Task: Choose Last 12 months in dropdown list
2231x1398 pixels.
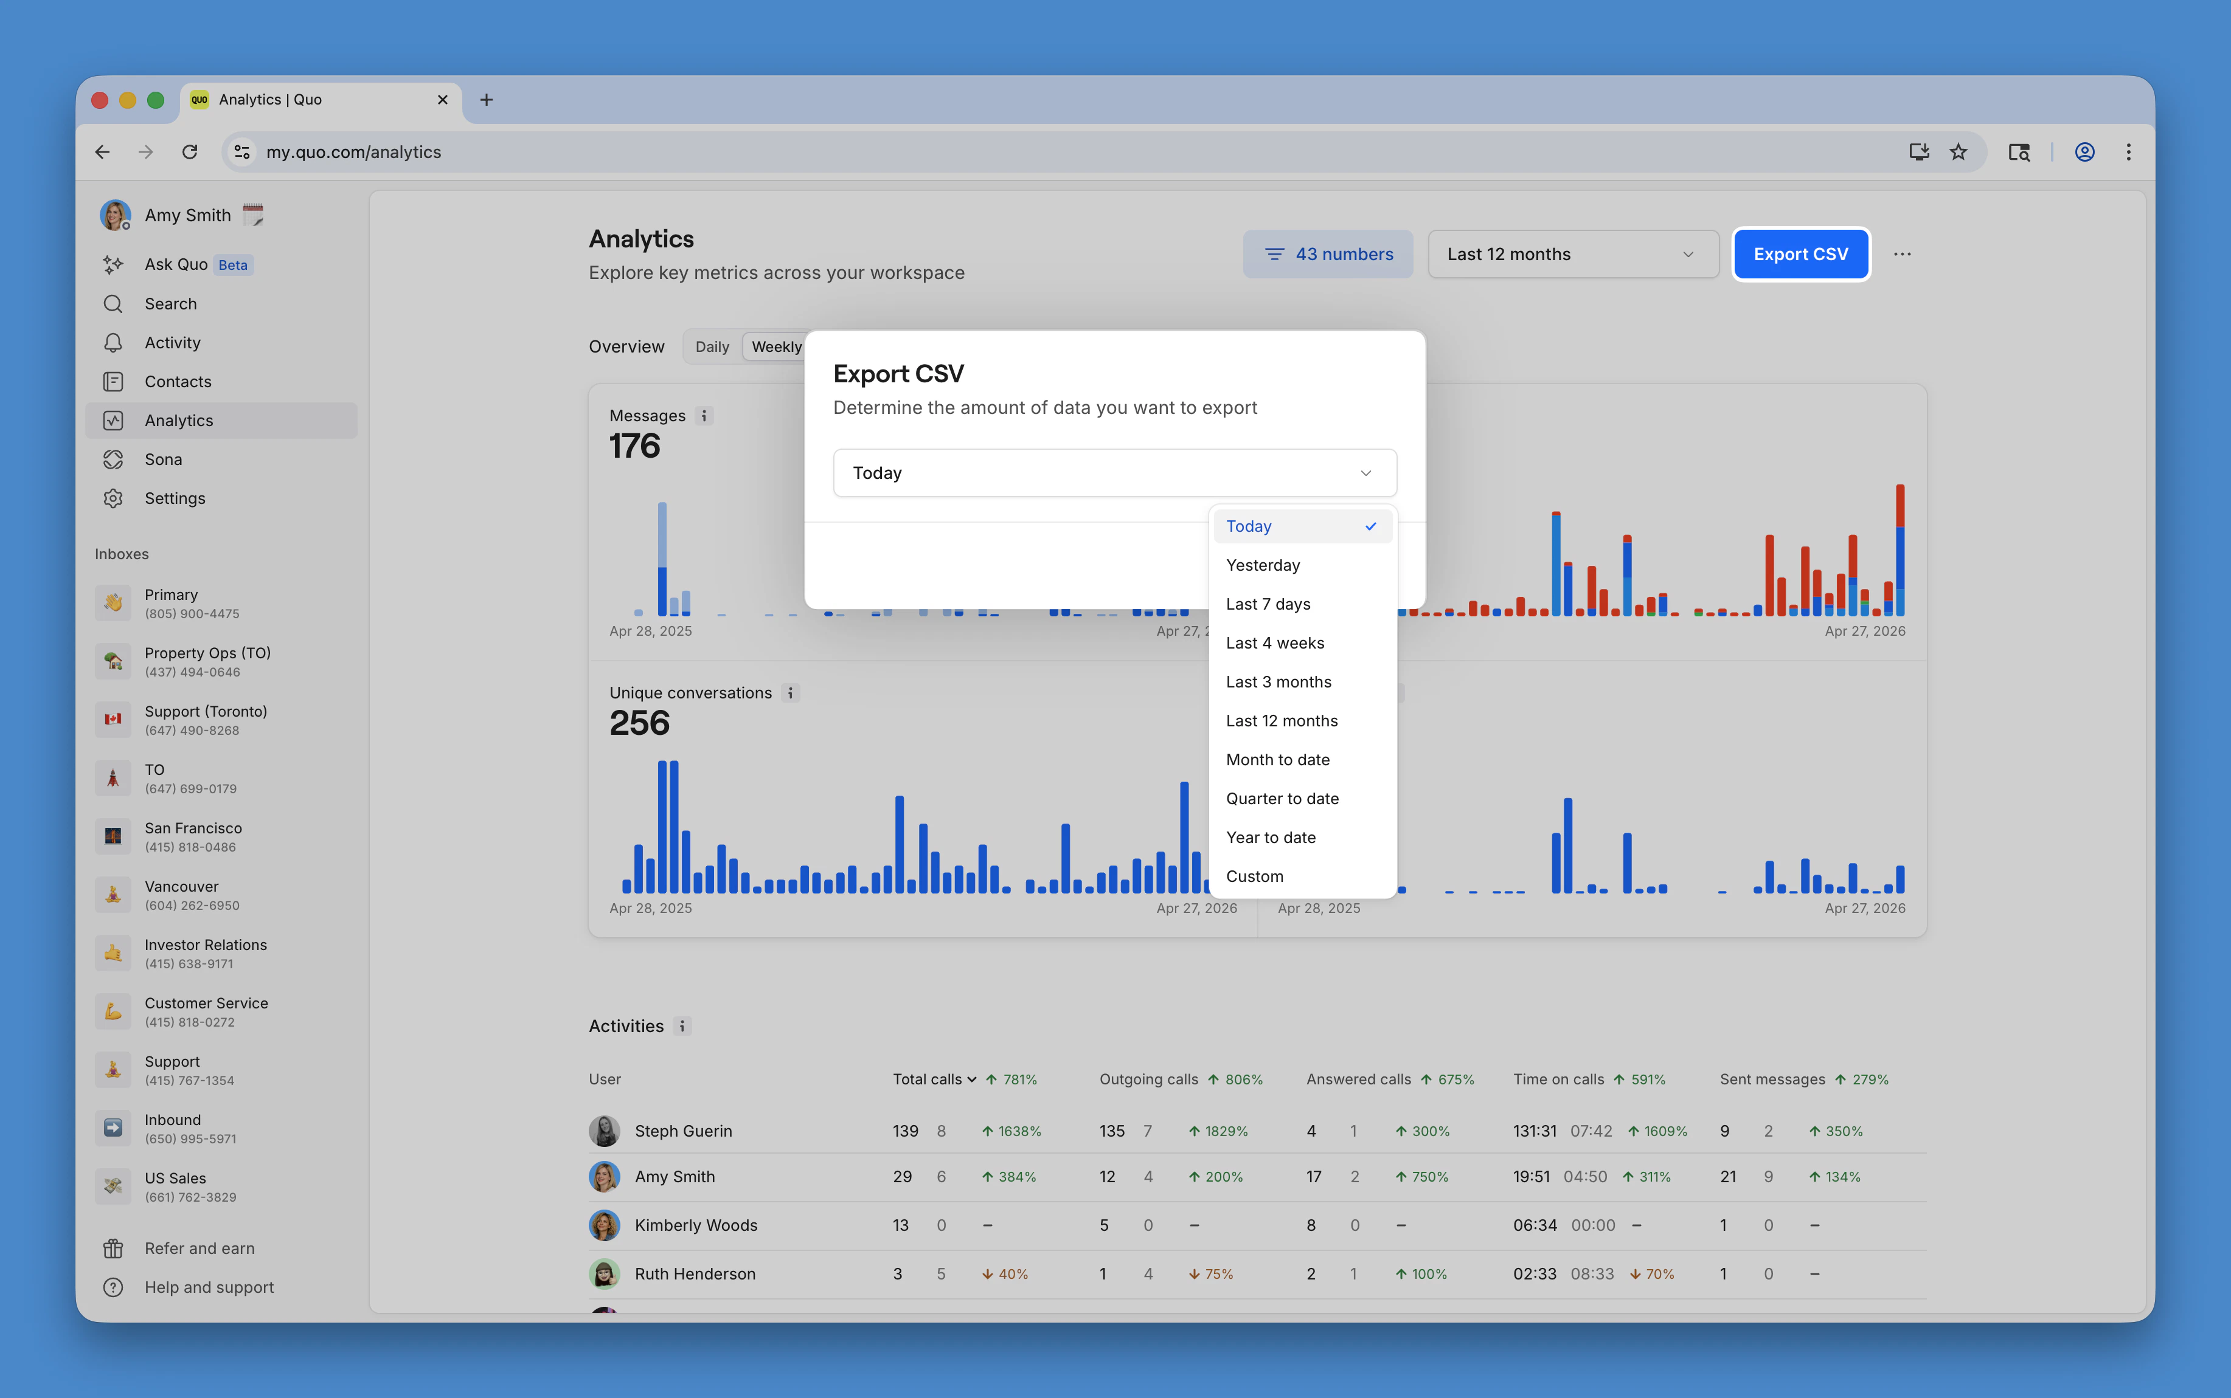Action: pos(1302,720)
